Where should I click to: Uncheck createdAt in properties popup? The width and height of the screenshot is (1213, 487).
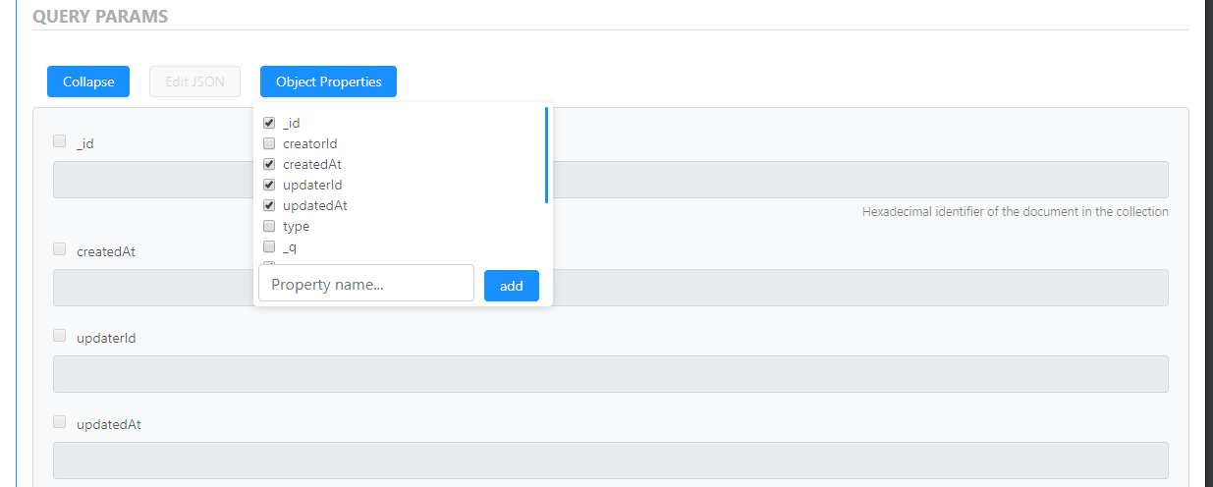coord(269,165)
